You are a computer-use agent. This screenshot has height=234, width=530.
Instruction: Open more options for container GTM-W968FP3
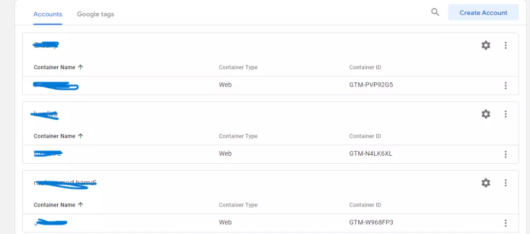point(506,223)
